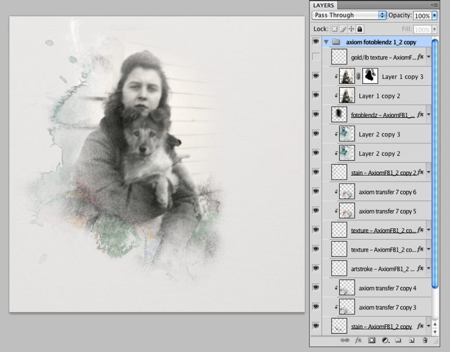Viewport: 450px width, 352px height.
Task: Click scrollbar up arrow in layers panel
Action: 435,324
